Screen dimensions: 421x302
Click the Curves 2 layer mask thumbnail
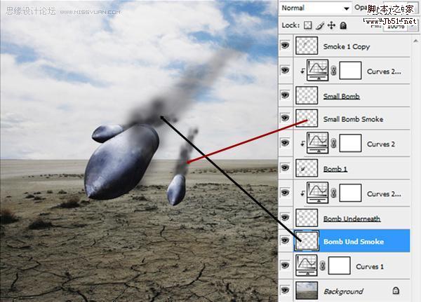(350, 143)
